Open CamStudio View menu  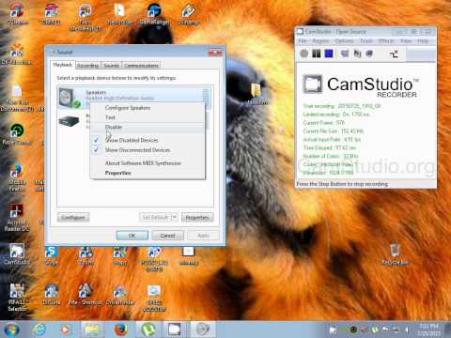point(406,41)
